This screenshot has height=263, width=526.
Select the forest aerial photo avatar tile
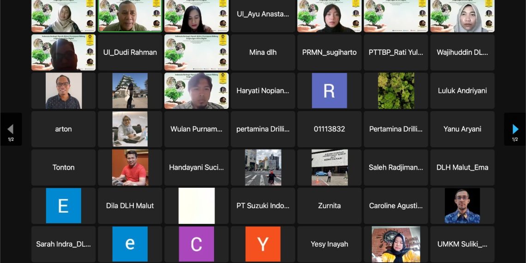pyautogui.click(x=396, y=90)
